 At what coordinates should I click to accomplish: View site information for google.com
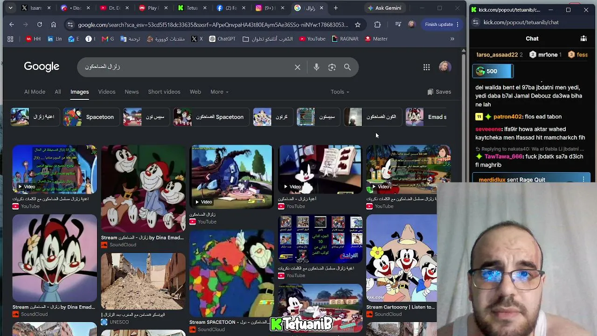coord(70,24)
